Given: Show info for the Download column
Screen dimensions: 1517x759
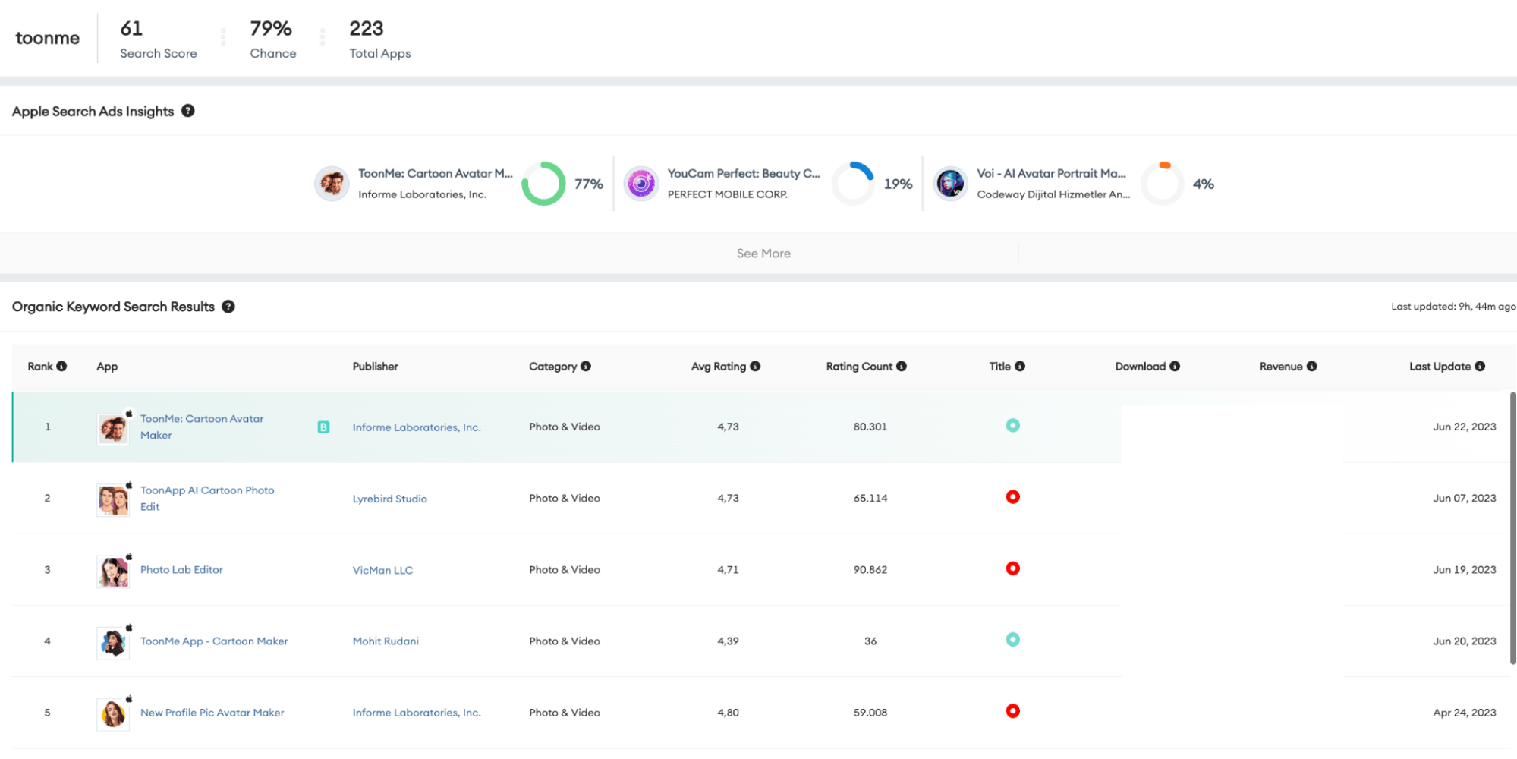Looking at the screenshot, I should point(1175,366).
